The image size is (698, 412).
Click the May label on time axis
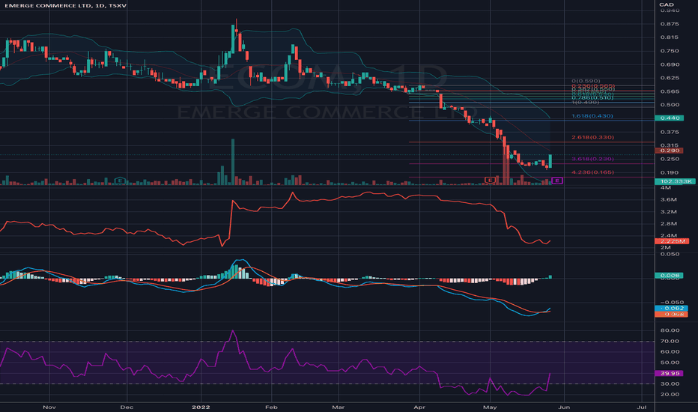coord(490,407)
